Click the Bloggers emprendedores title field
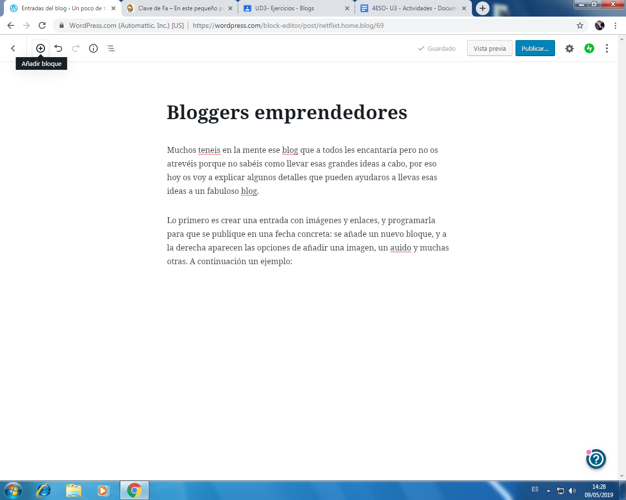 coord(287,112)
